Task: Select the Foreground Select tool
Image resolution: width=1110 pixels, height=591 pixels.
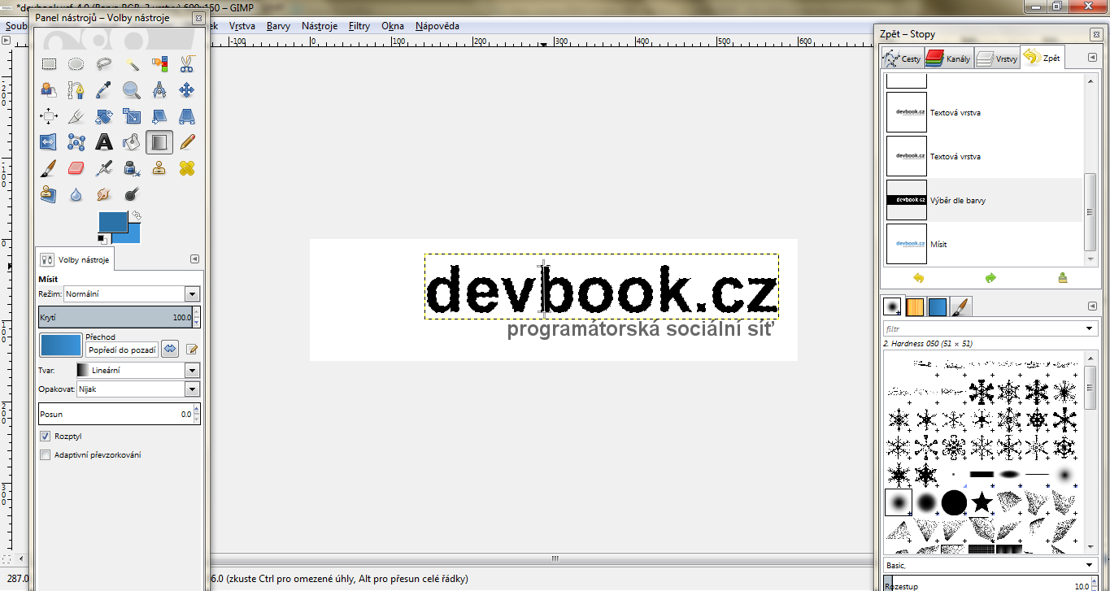Action: [x=49, y=89]
